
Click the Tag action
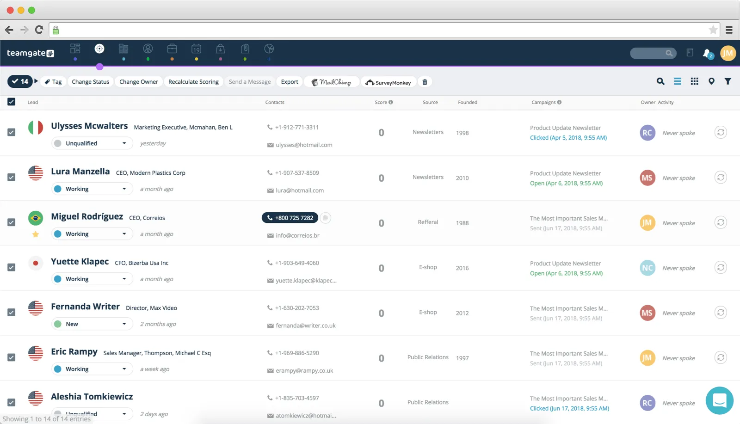point(53,82)
